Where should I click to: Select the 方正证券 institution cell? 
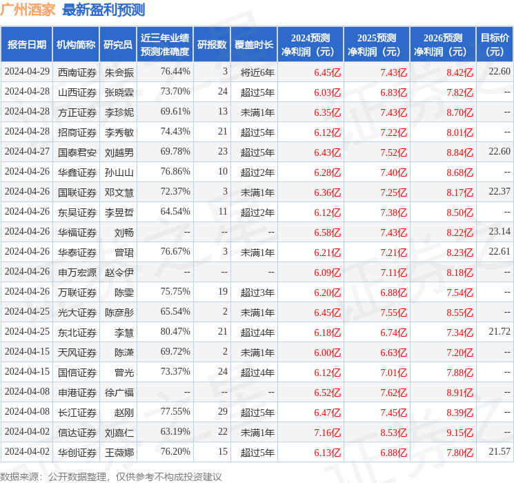coord(77,112)
